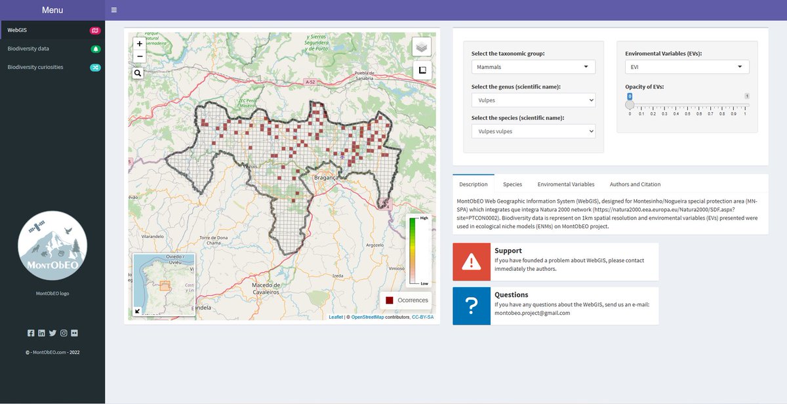787x404 pixels.
Task: Switch to the Description tab
Action: coord(474,184)
